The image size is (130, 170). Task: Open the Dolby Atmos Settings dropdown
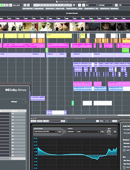point(25,102)
